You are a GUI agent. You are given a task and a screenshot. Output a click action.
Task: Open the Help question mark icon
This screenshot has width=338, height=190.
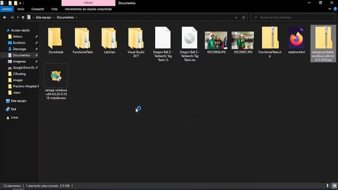335,9
